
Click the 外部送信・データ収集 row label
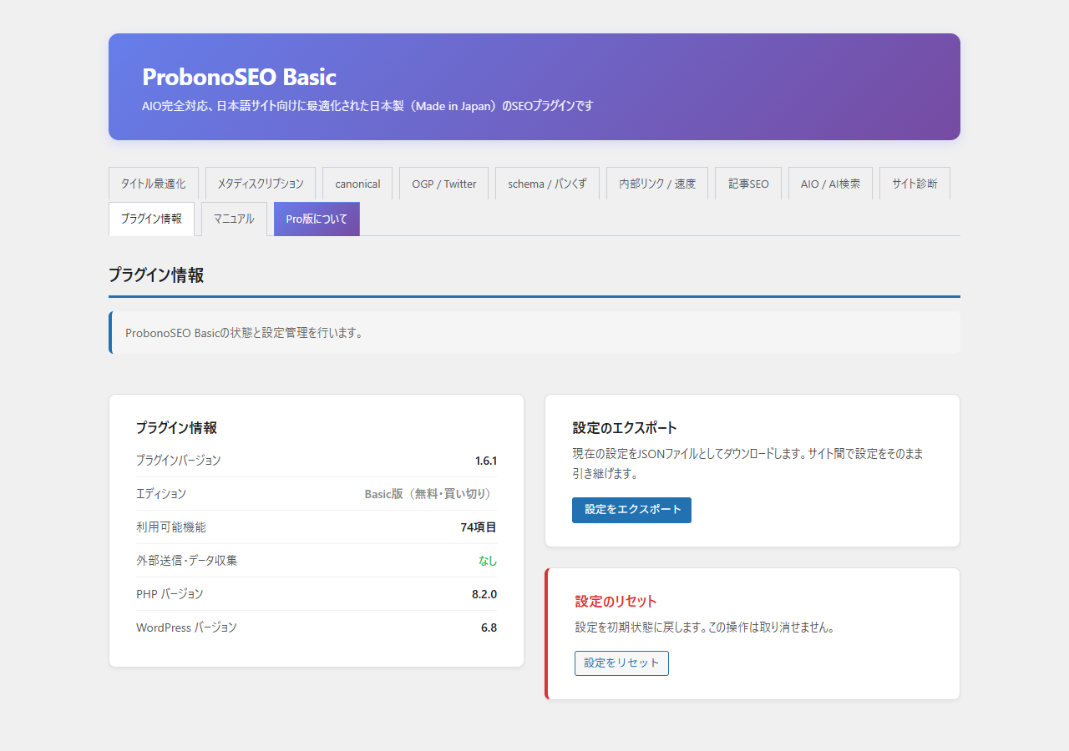[187, 561]
